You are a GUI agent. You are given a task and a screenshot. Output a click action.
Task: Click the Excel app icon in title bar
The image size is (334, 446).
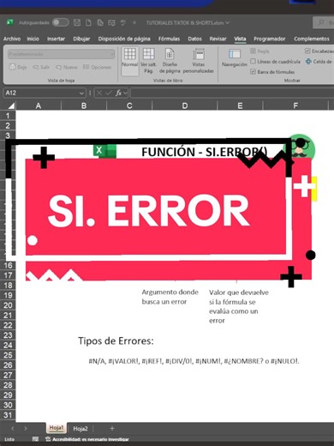click(10, 22)
